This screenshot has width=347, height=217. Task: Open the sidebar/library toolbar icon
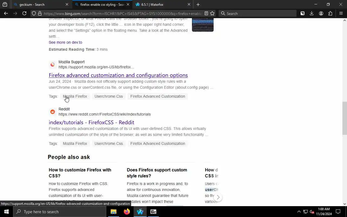coord(303,13)
